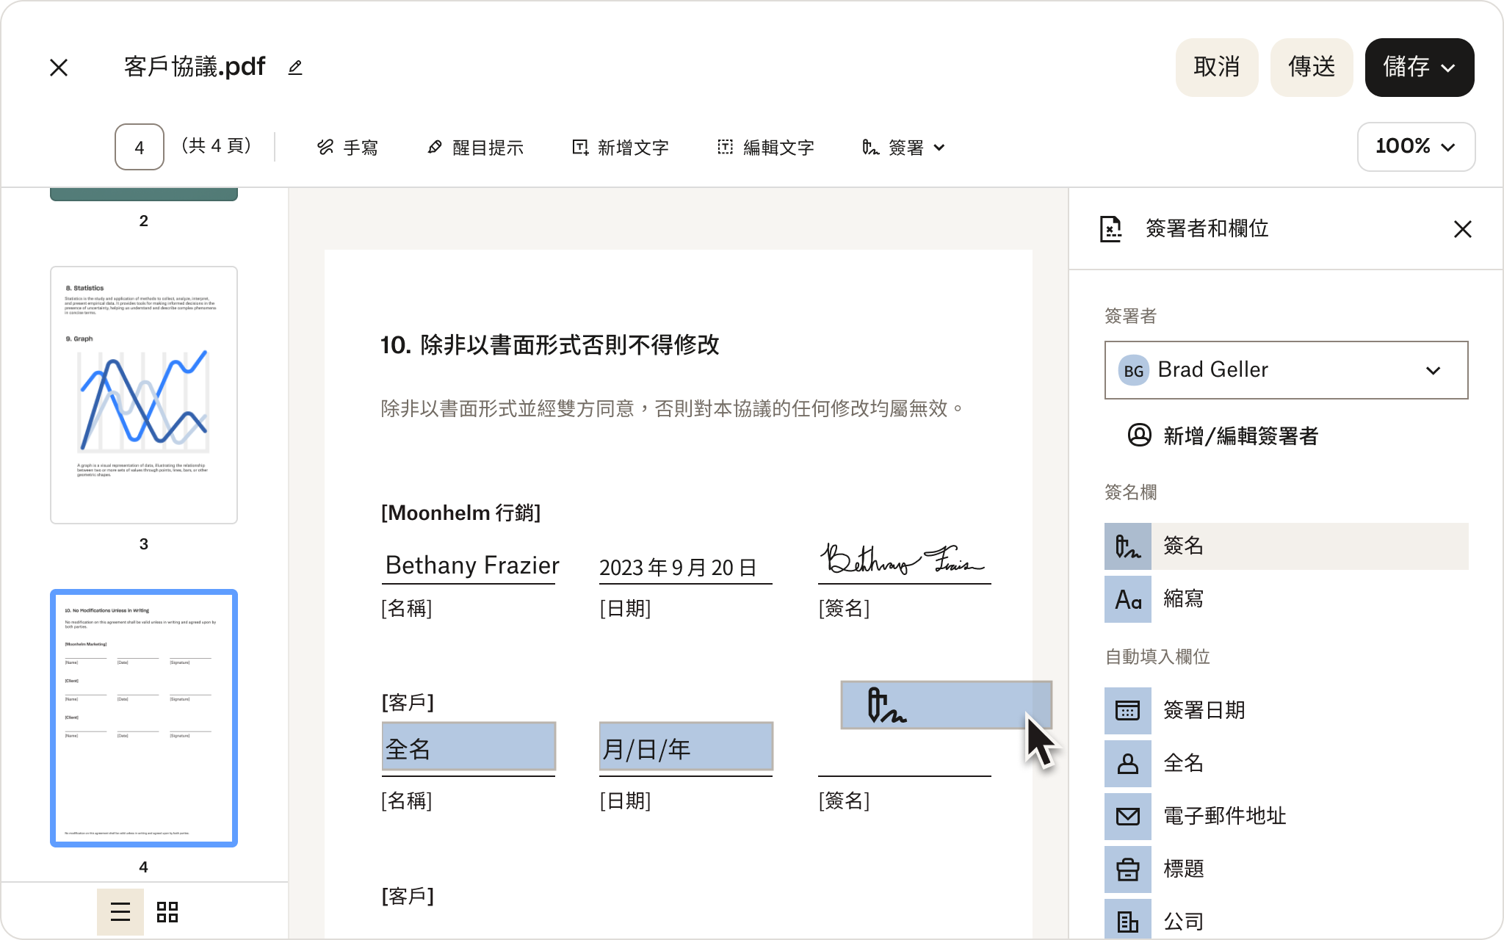Screen dimensions: 1504x940
Task: Click the signers and fields document icon
Action: [1111, 229]
